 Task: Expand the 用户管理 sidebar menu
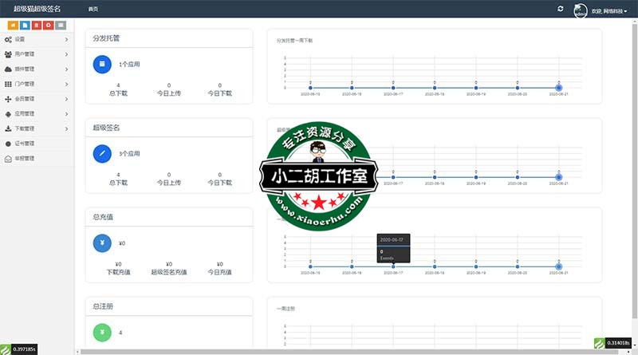coord(36,54)
